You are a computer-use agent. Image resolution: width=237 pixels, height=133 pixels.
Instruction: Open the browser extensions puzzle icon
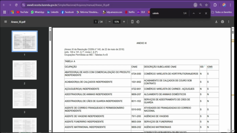[x=215, y=5]
